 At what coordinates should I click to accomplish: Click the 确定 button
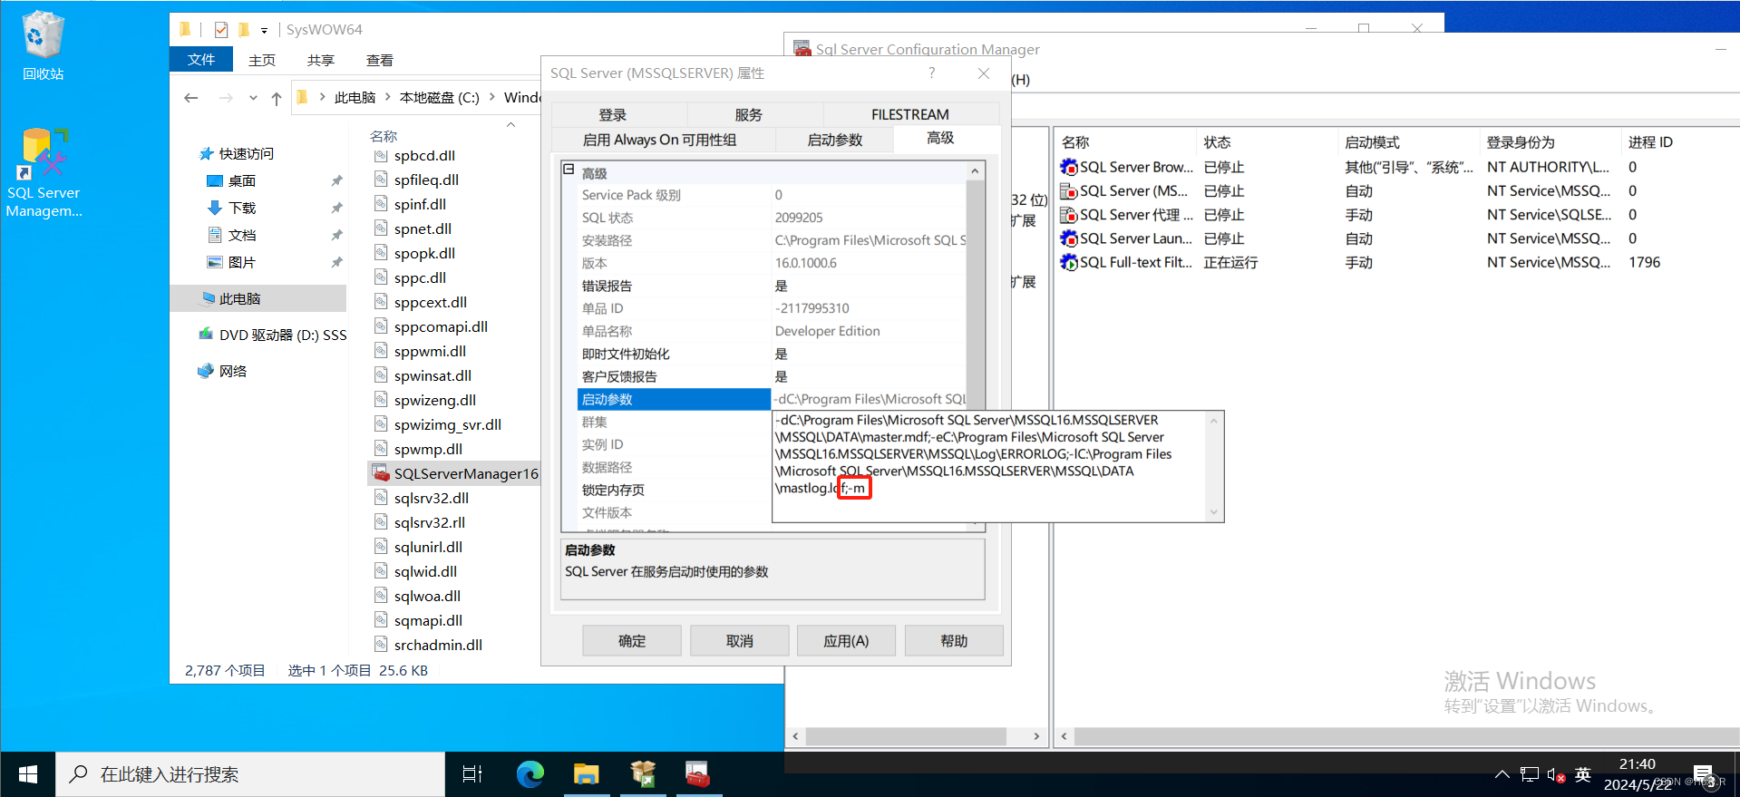[x=632, y=641]
